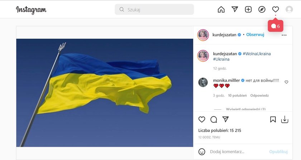Click the comment bubble icon below post
The image size is (301, 160).
pos(214,119)
